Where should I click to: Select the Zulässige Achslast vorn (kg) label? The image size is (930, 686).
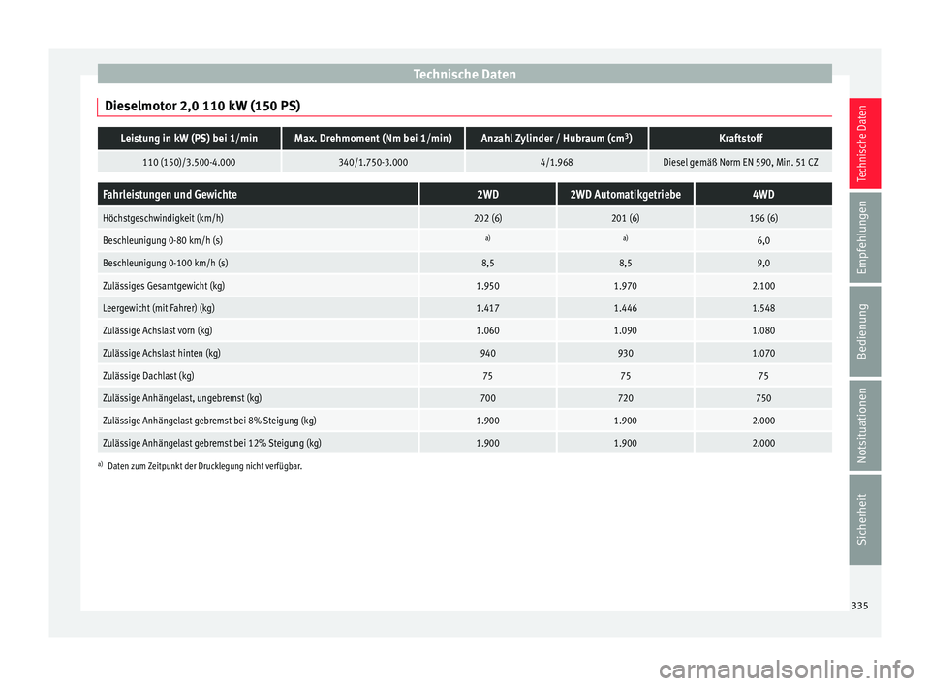pos(157,330)
